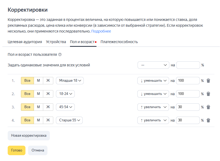
Task: Click the percent field in row 3
Action: [x=188, y=107]
